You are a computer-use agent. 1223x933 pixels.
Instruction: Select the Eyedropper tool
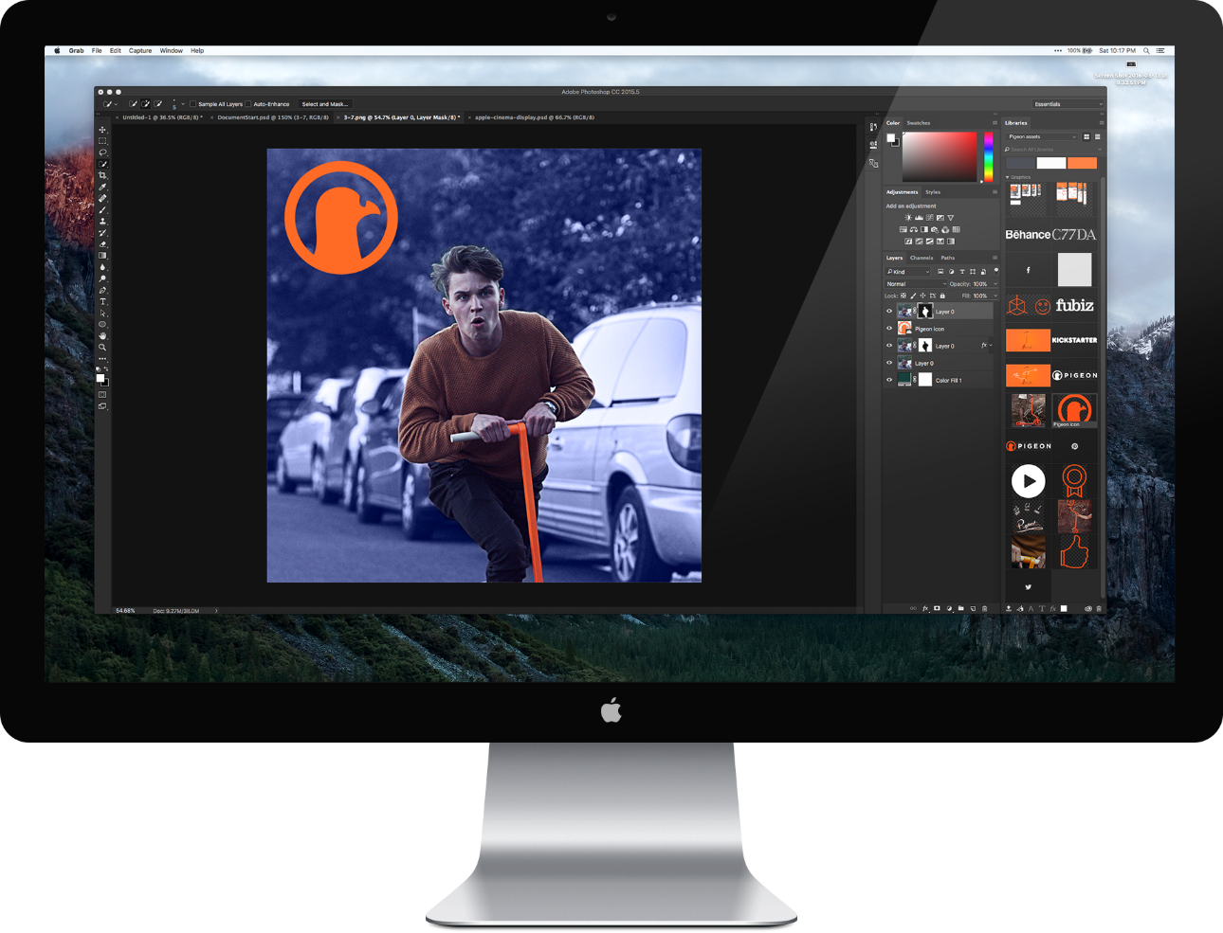(x=102, y=188)
